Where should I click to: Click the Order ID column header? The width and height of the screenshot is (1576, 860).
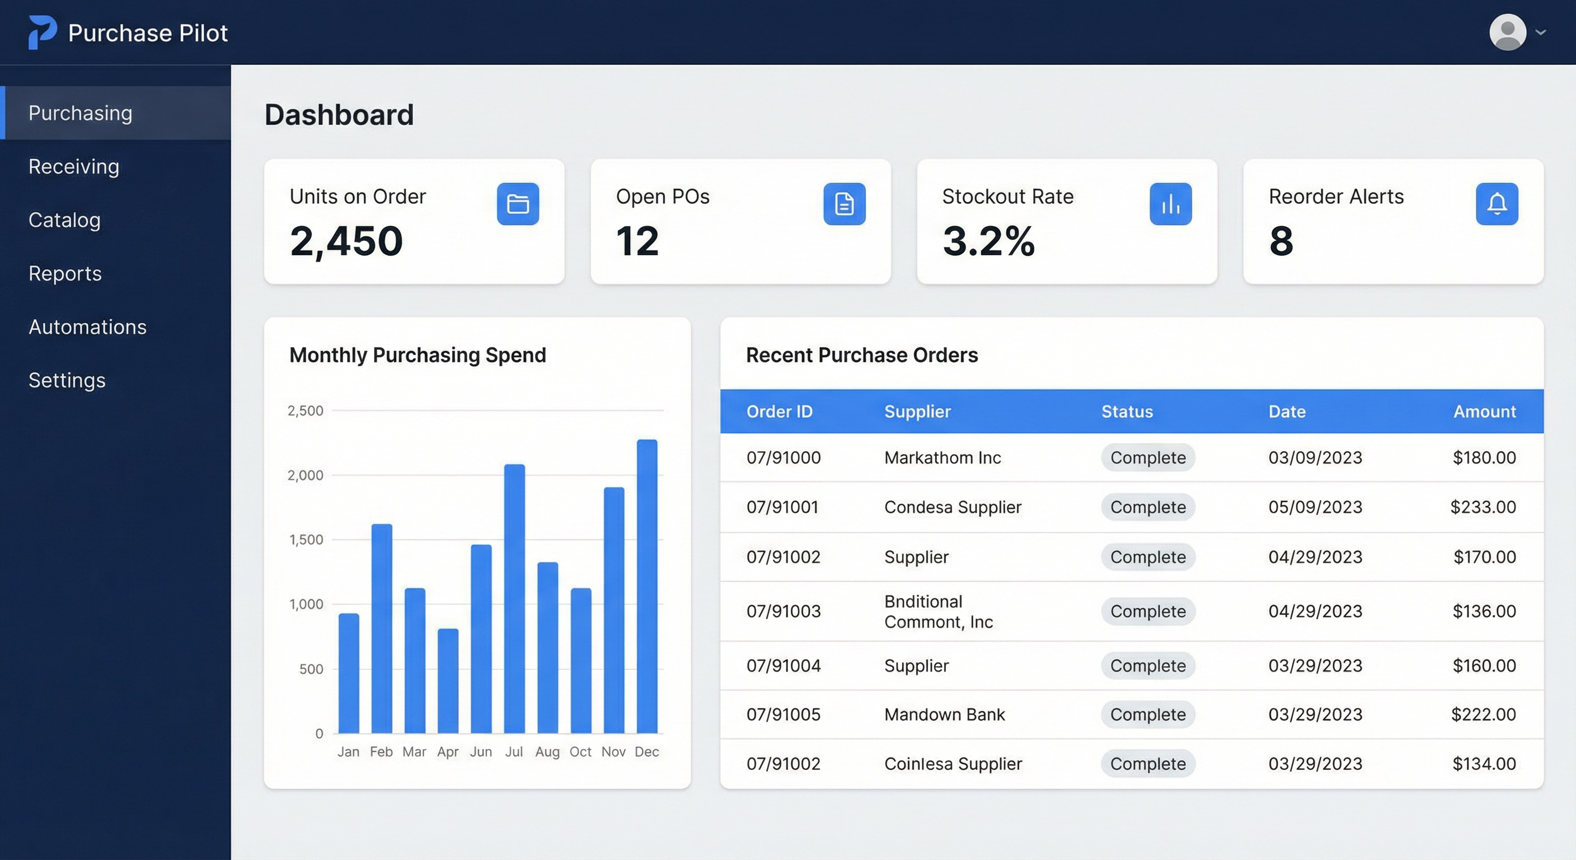point(780,412)
